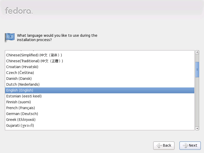Select Chinese(Simplified) language
204x153 pixels.
[x=100, y=55]
